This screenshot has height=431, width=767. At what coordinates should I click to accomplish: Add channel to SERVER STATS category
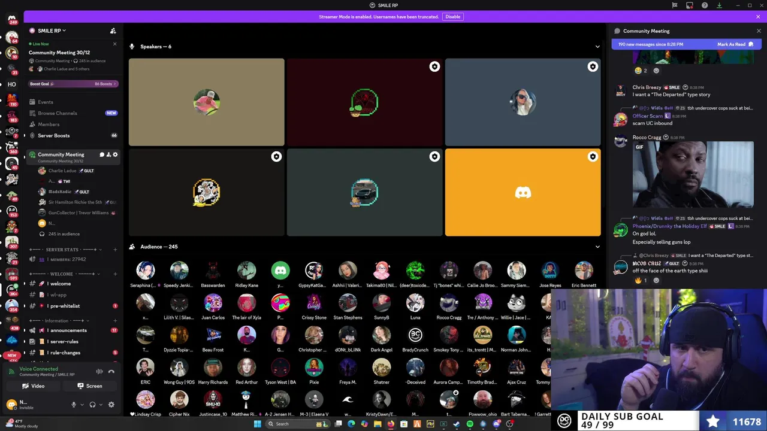(x=116, y=250)
